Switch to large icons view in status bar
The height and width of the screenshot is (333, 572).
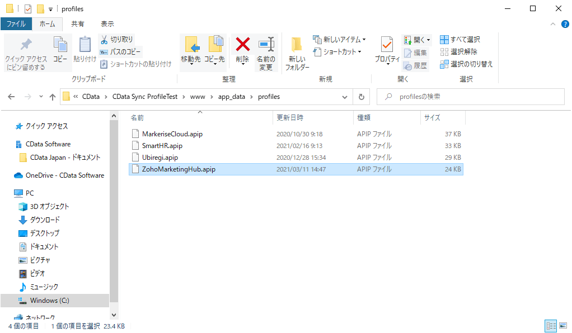coord(563,326)
